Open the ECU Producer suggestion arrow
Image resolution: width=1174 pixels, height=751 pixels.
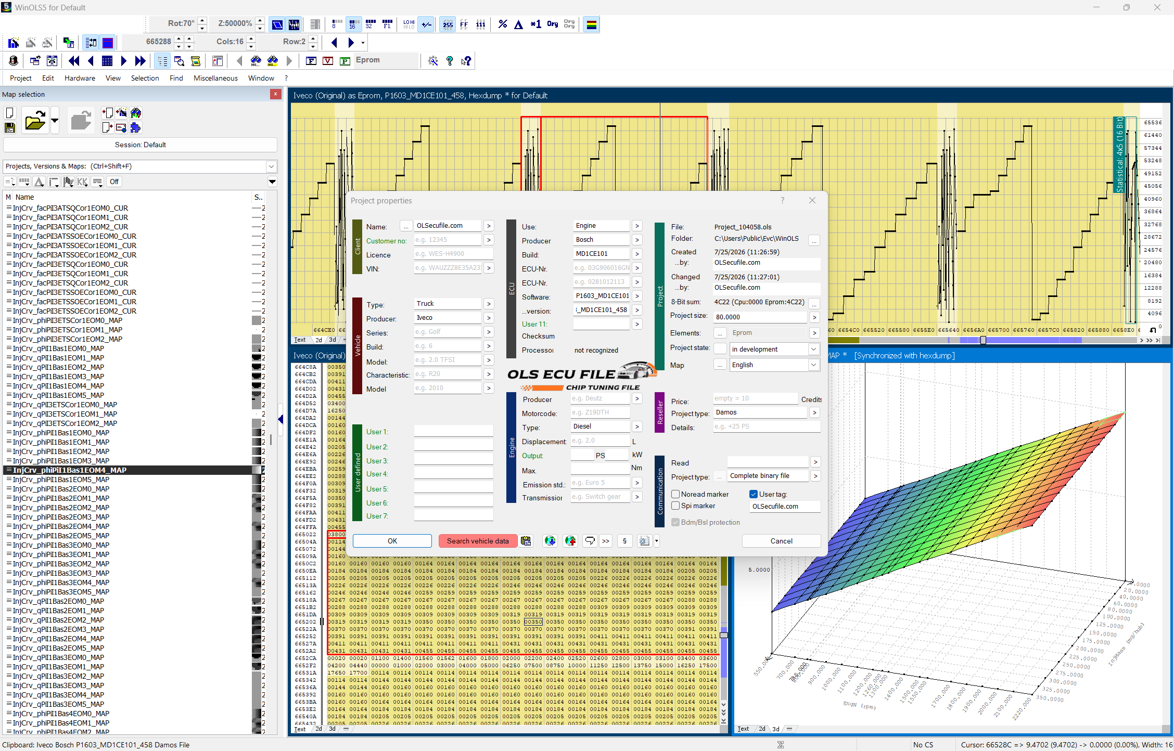click(637, 240)
